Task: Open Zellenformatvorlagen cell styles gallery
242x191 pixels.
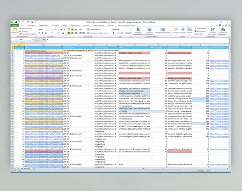Action: point(163,31)
